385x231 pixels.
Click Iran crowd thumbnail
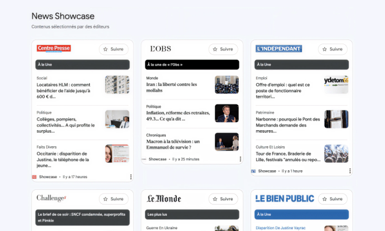pos(227,85)
